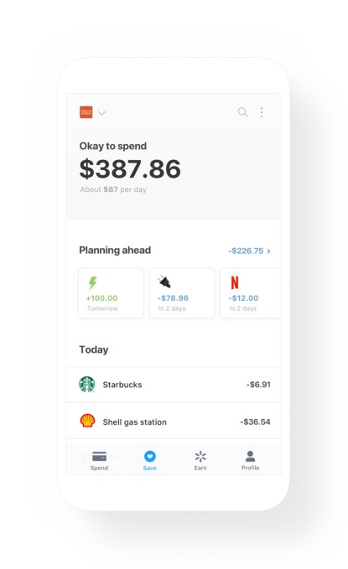Select the +100.00 Tomorrow income card

111,293
